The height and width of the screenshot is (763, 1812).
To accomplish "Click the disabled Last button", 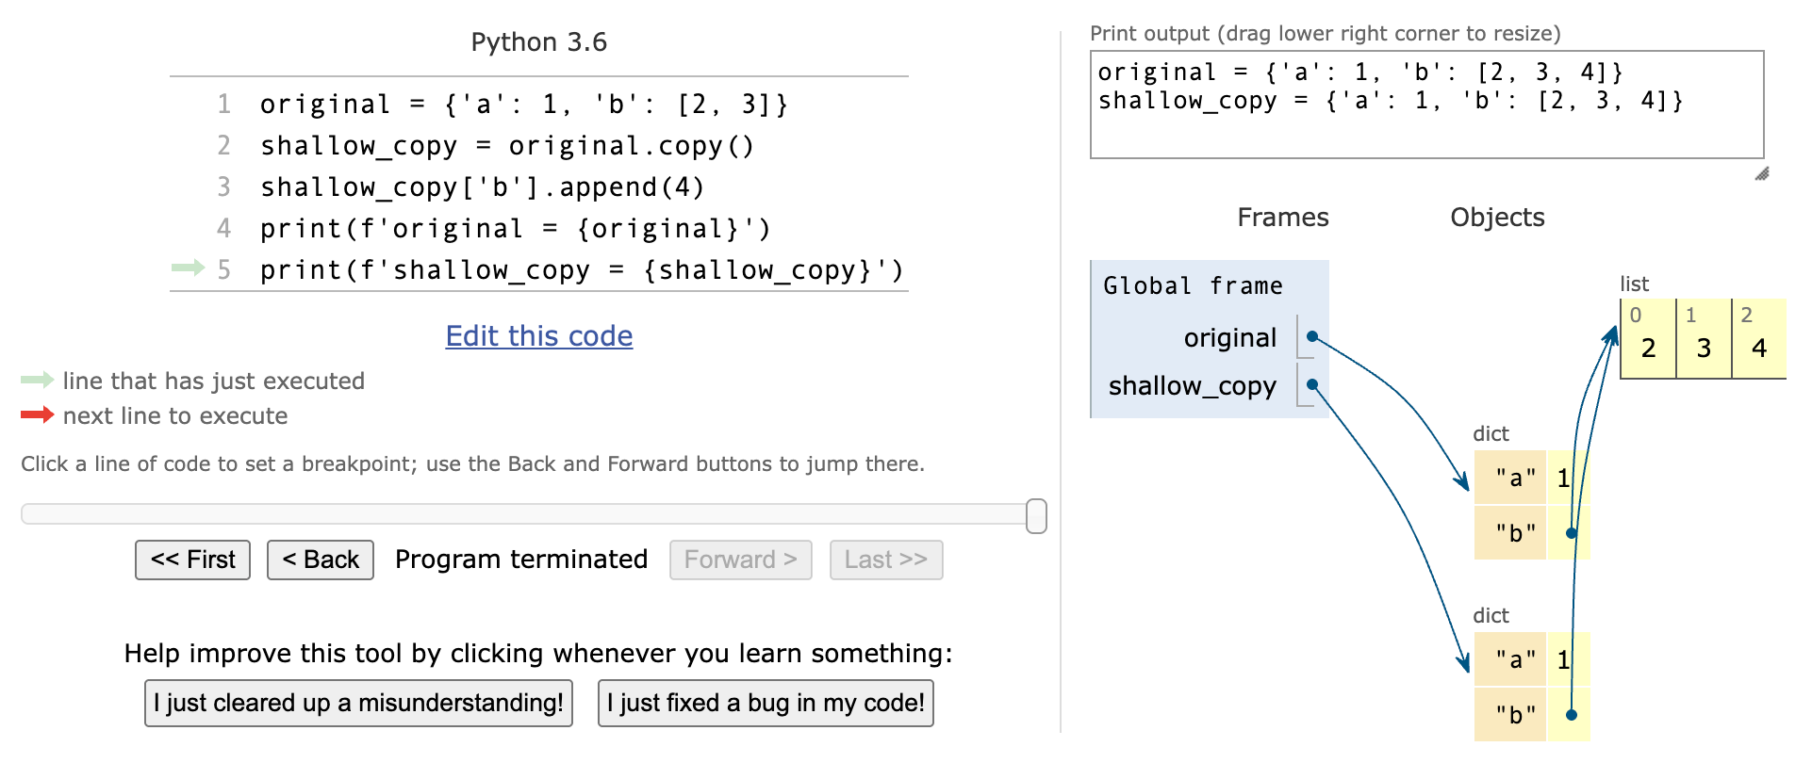I will pos(886,560).
